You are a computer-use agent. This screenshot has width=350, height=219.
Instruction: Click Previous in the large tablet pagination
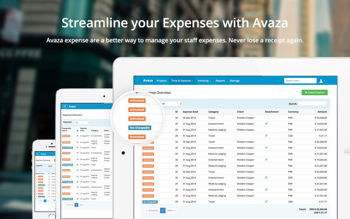152,211
